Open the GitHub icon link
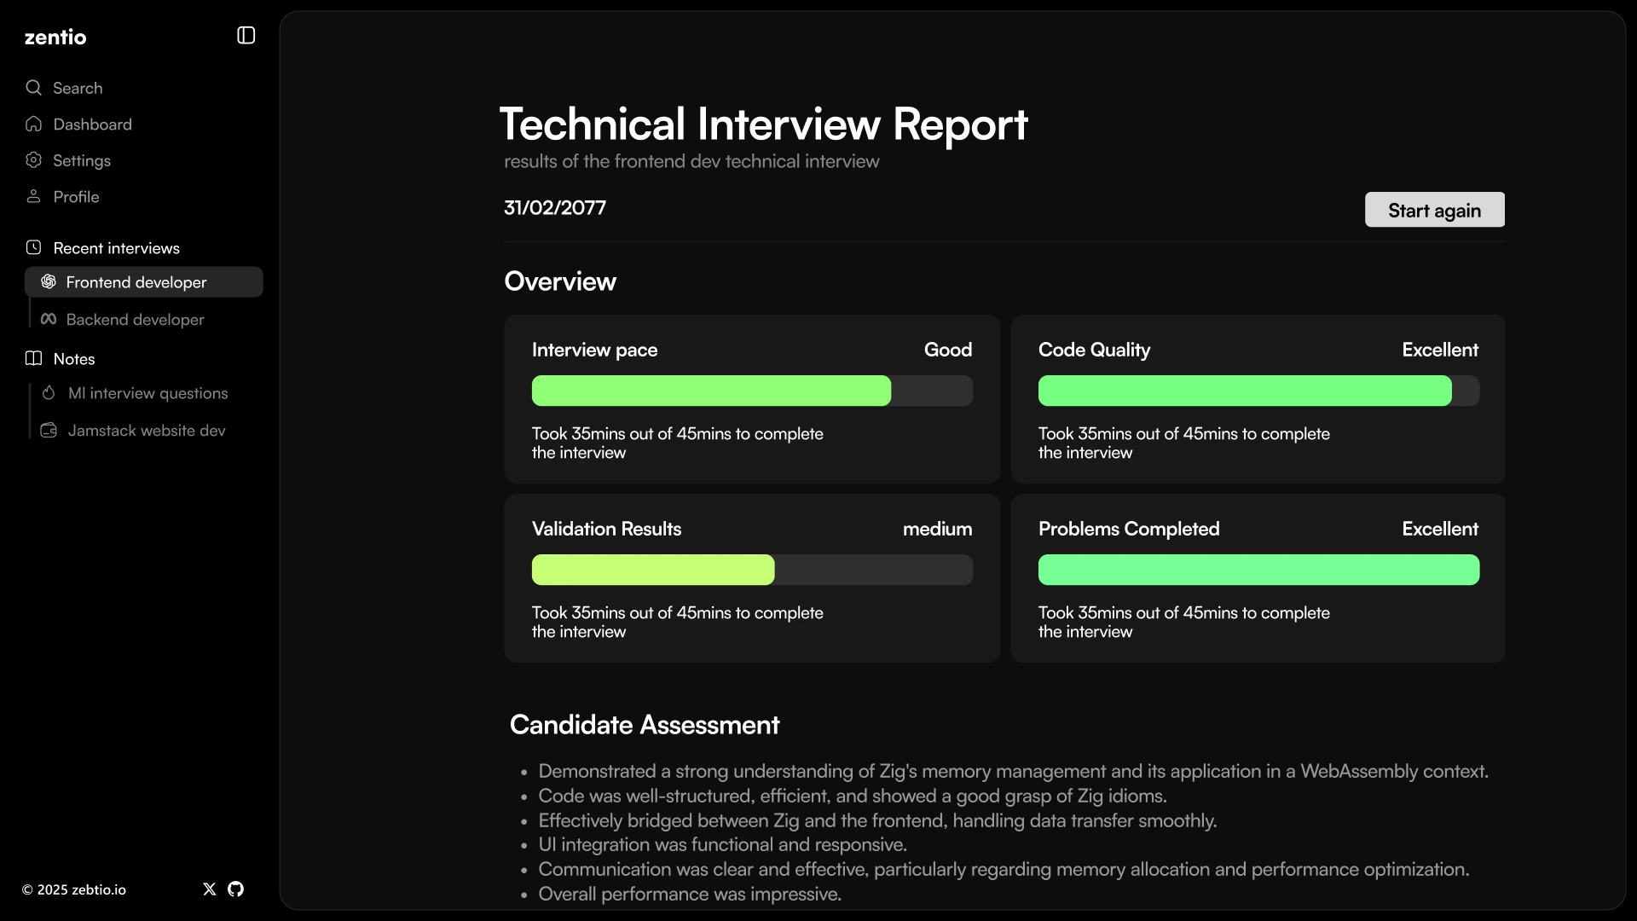This screenshot has height=921, width=1637. tap(236, 889)
